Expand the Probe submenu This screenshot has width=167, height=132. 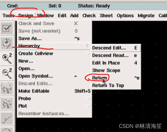[89, 99]
